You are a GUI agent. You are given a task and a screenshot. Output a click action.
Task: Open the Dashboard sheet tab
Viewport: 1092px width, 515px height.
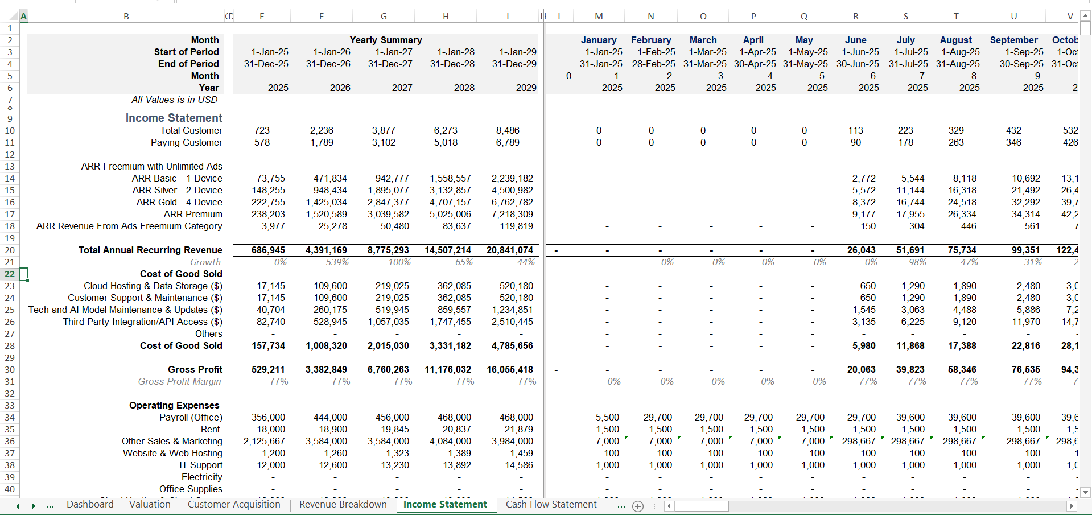[x=90, y=505]
